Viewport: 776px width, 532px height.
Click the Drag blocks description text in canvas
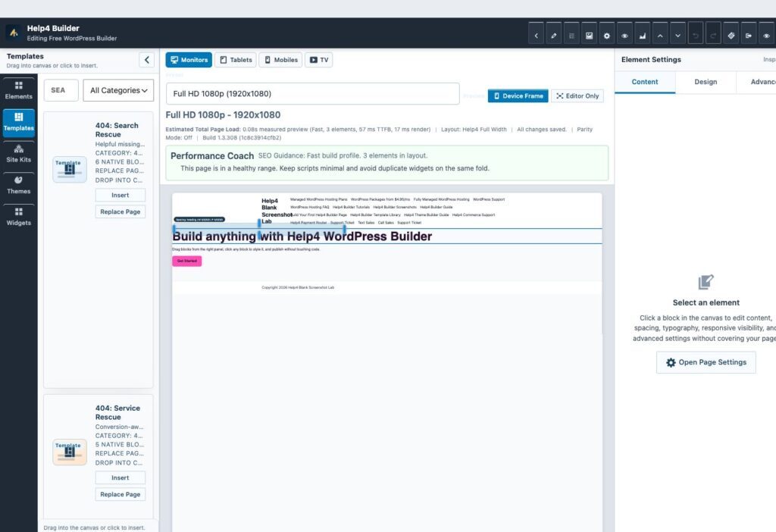[246, 249]
